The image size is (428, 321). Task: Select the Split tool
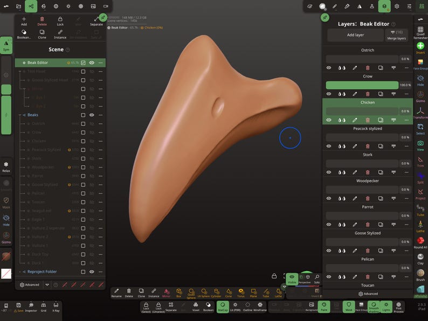(420, 178)
